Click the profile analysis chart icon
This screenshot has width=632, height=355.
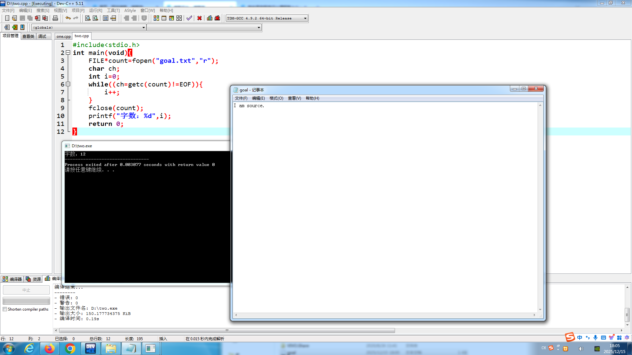[x=210, y=18]
